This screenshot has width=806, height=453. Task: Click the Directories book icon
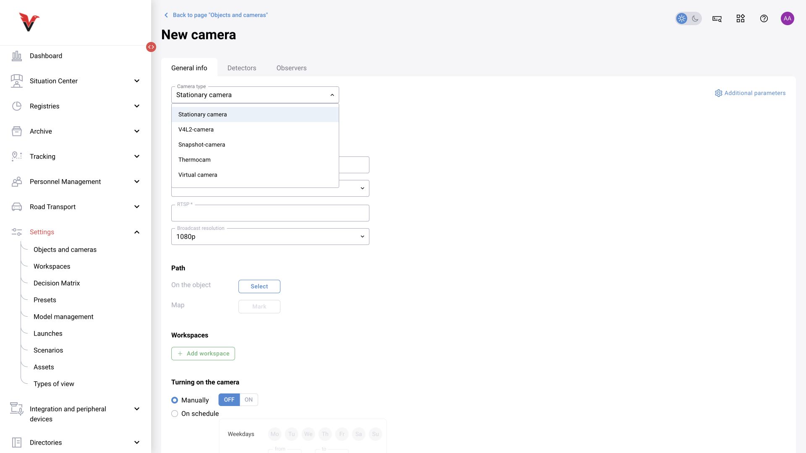pos(17,443)
